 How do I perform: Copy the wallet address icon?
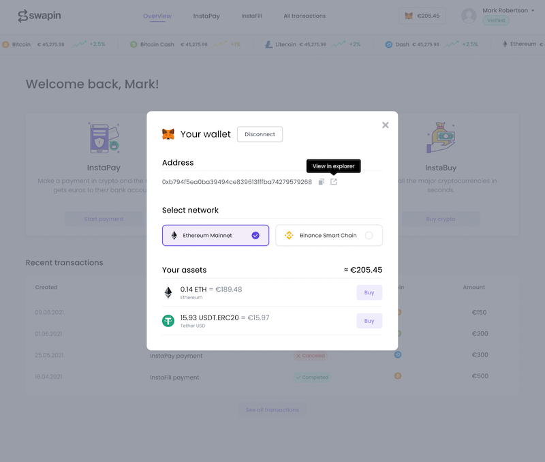321,182
